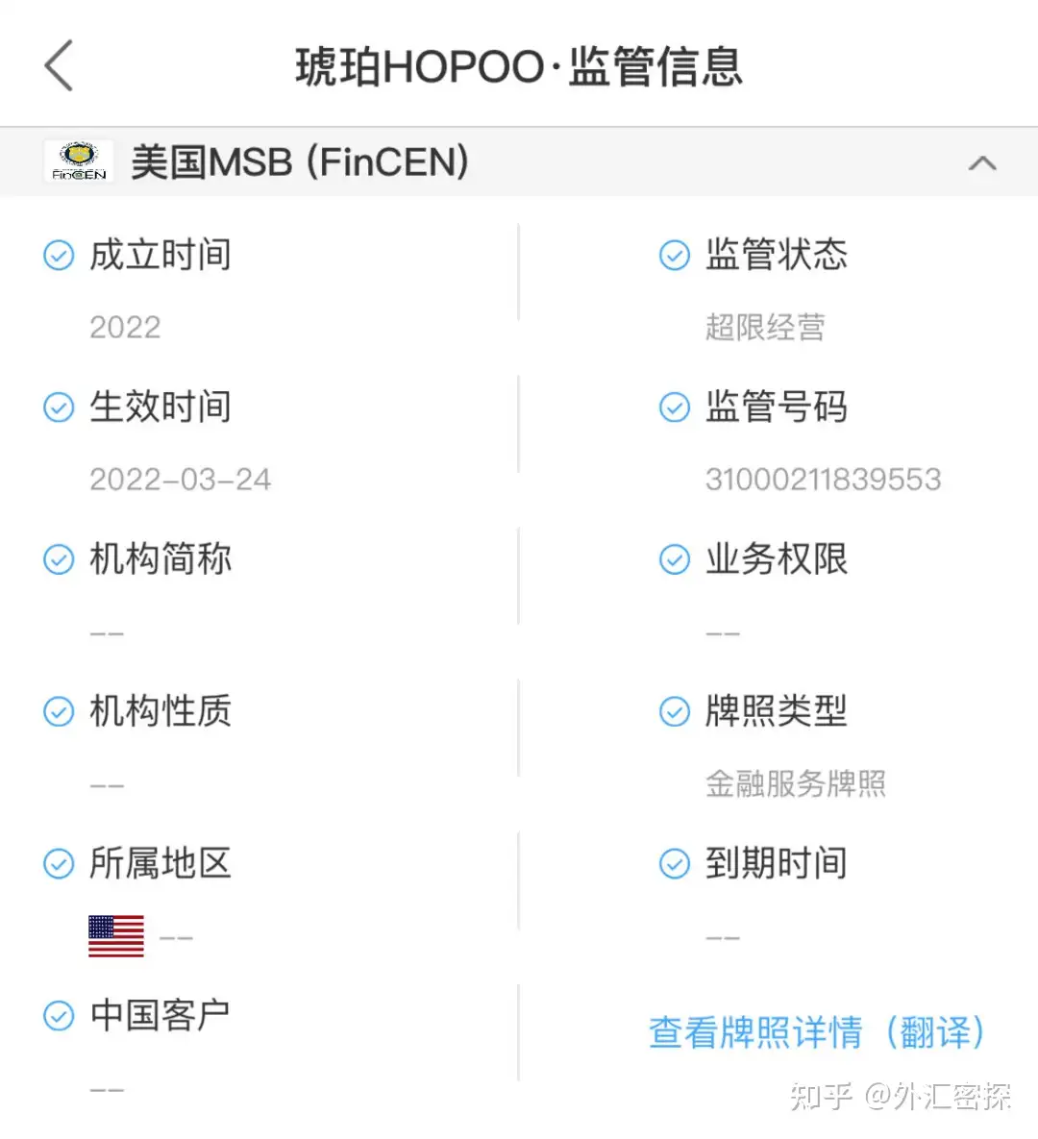Image resolution: width=1038 pixels, height=1139 pixels.
Task: Click the United States flag icon
Action: pyautogui.click(x=115, y=935)
